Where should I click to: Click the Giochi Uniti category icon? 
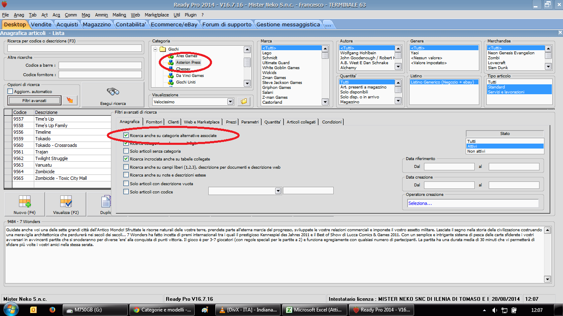(171, 82)
